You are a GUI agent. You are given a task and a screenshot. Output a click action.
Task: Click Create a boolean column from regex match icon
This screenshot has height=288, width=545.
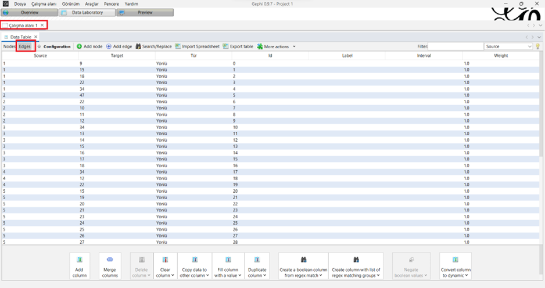pyautogui.click(x=303, y=260)
